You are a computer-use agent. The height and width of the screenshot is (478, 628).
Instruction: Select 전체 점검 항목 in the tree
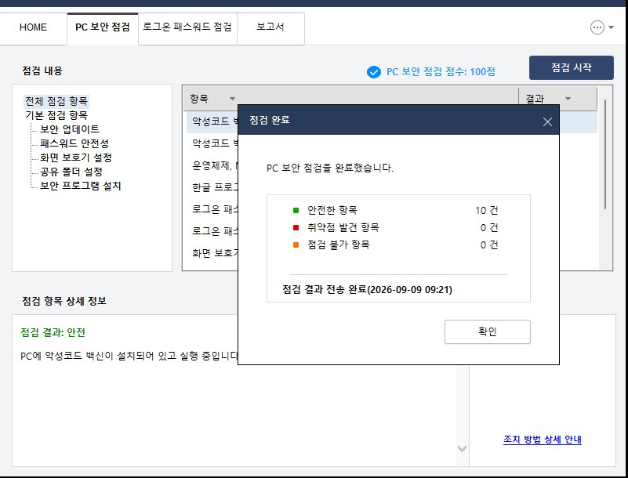56,101
